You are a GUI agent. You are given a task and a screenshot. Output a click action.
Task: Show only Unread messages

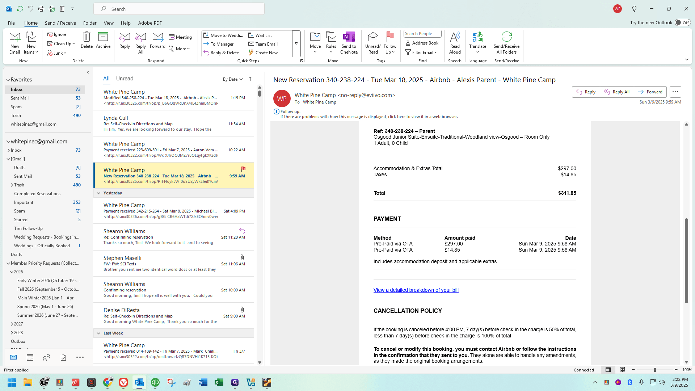[x=125, y=79]
